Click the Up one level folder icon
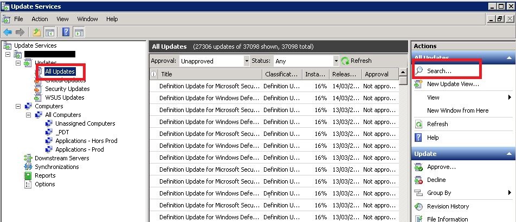The image size is (516, 222). [x=37, y=32]
